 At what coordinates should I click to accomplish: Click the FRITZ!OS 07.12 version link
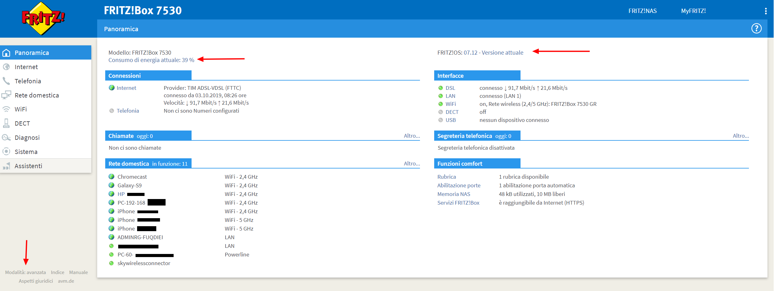click(x=493, y=53)
